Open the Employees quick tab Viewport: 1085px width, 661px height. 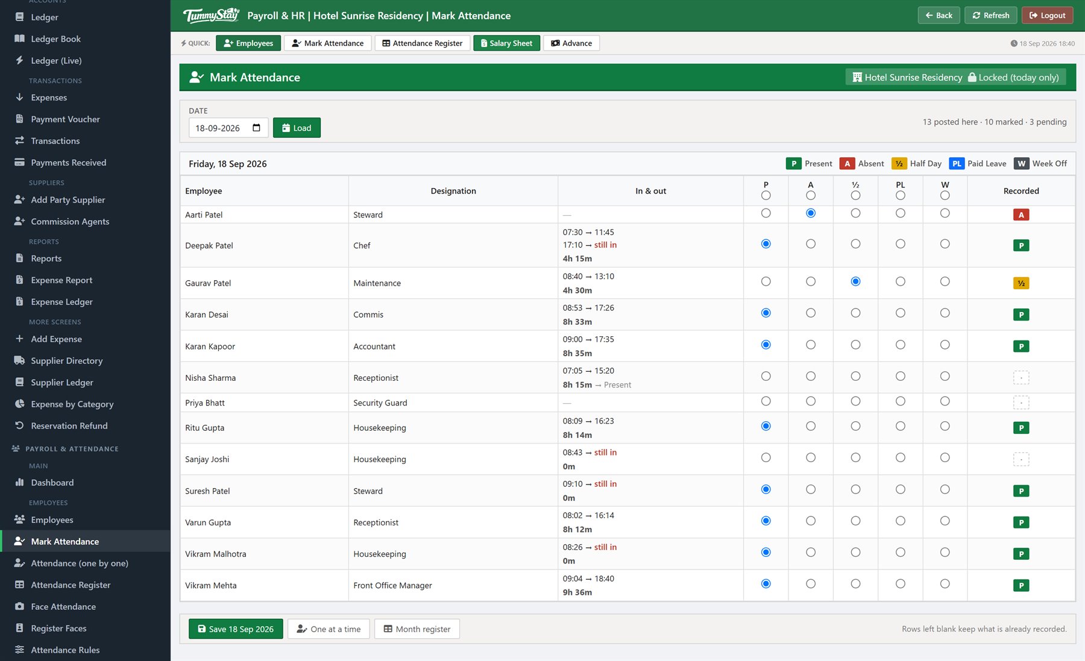[x=248, y=43]
